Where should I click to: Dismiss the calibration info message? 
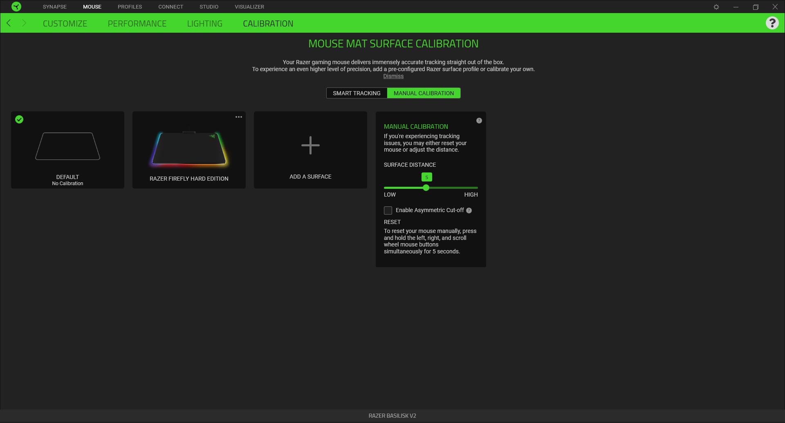click(393, 76)
